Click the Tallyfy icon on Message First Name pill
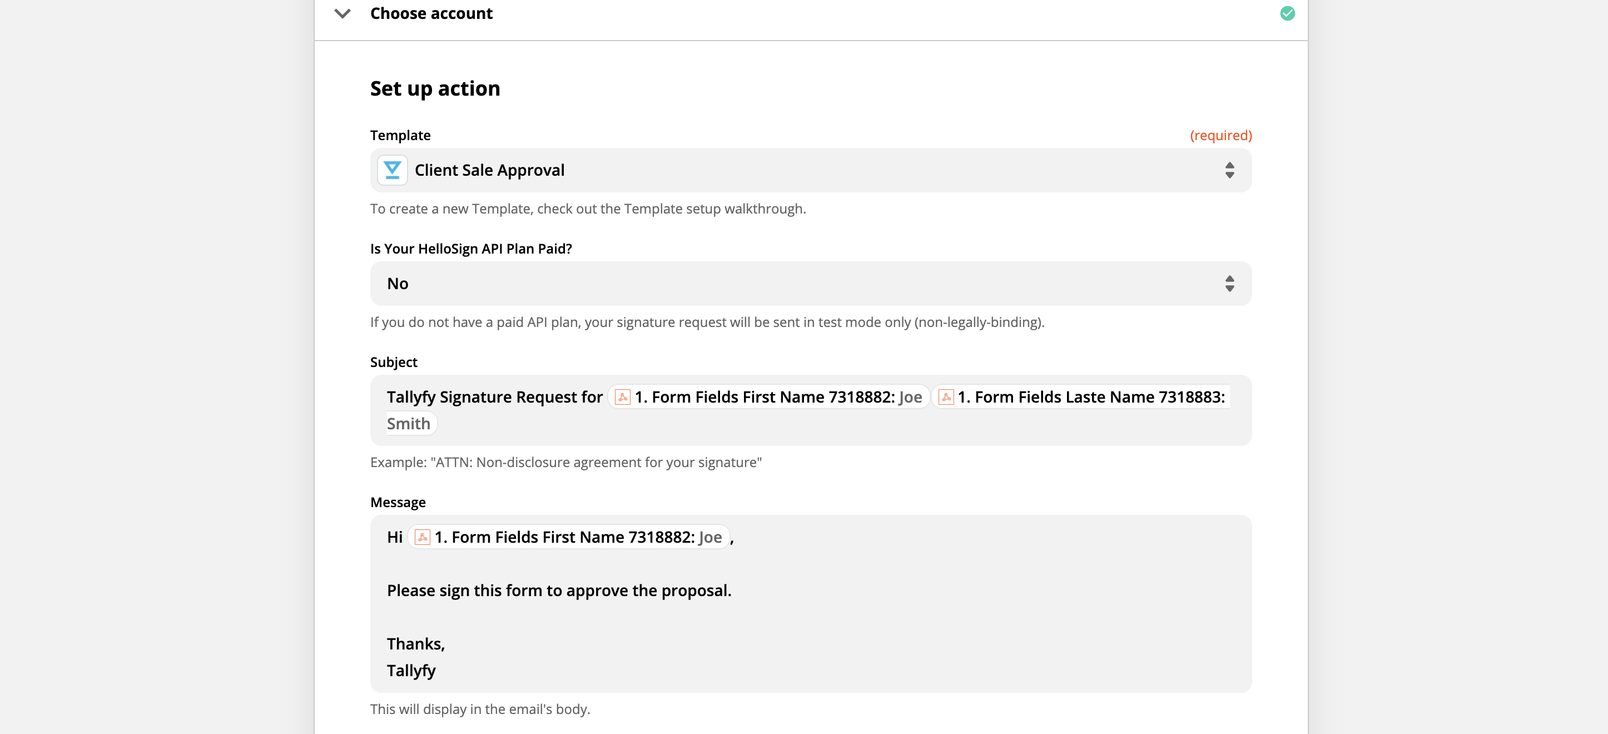Viewport: 1608px width, 734px height. point(422,537)
